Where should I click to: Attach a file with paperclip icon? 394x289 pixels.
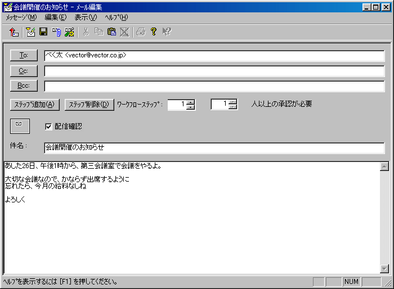[56, 32]
